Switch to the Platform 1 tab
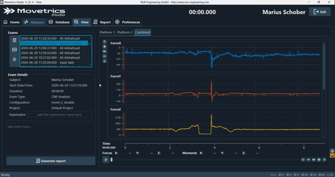 point(107,32)
